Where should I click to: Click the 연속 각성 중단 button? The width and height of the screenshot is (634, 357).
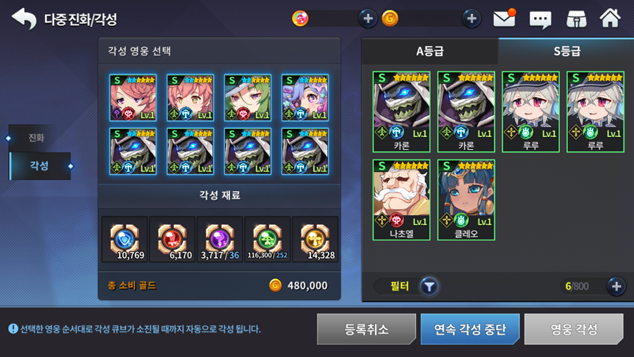pos(470,329)
